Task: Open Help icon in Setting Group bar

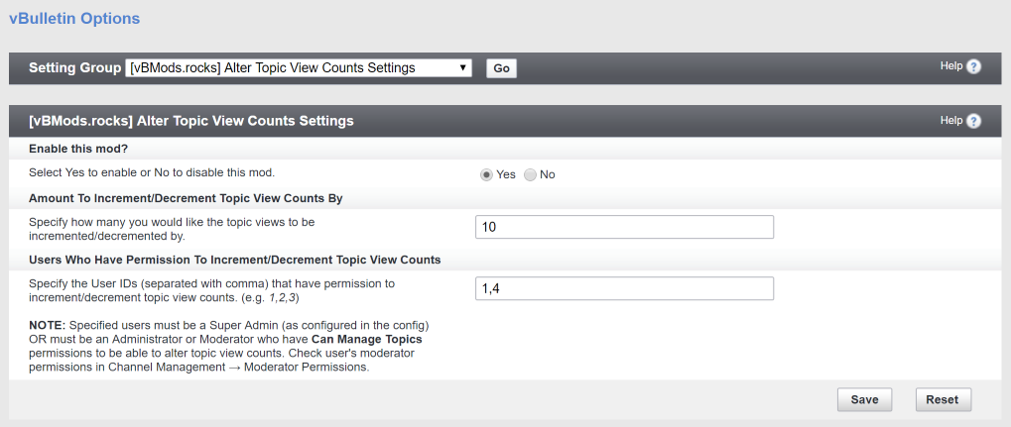Action: pos(973,66)
